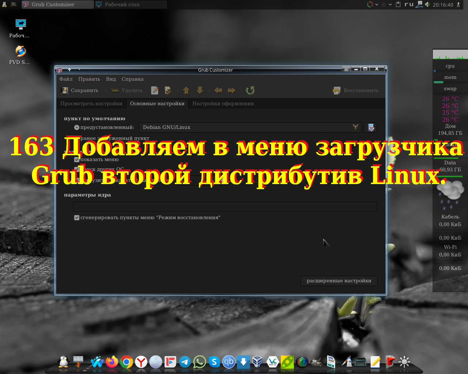
Task: Select the предустановленный radio button
Action: click(77, 127)
